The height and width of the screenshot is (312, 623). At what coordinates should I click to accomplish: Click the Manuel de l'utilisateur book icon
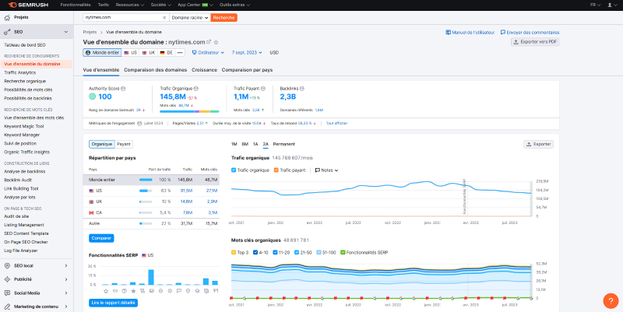click(449, 33)
